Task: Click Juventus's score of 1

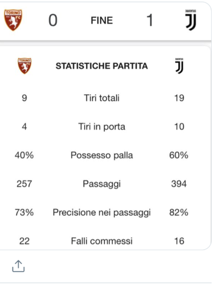Action: (150, 20)
